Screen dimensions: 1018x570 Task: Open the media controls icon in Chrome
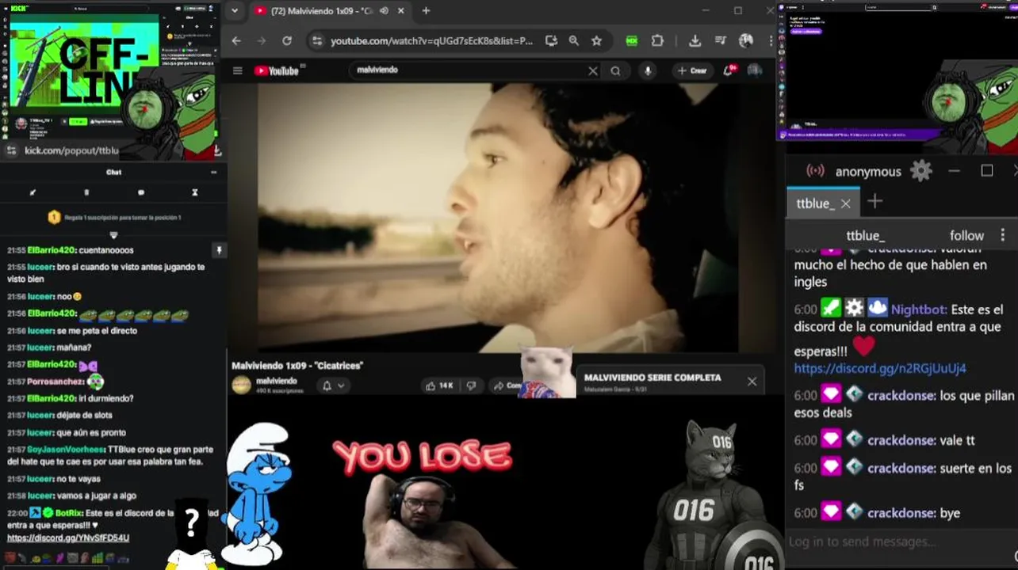pos(720,41)
